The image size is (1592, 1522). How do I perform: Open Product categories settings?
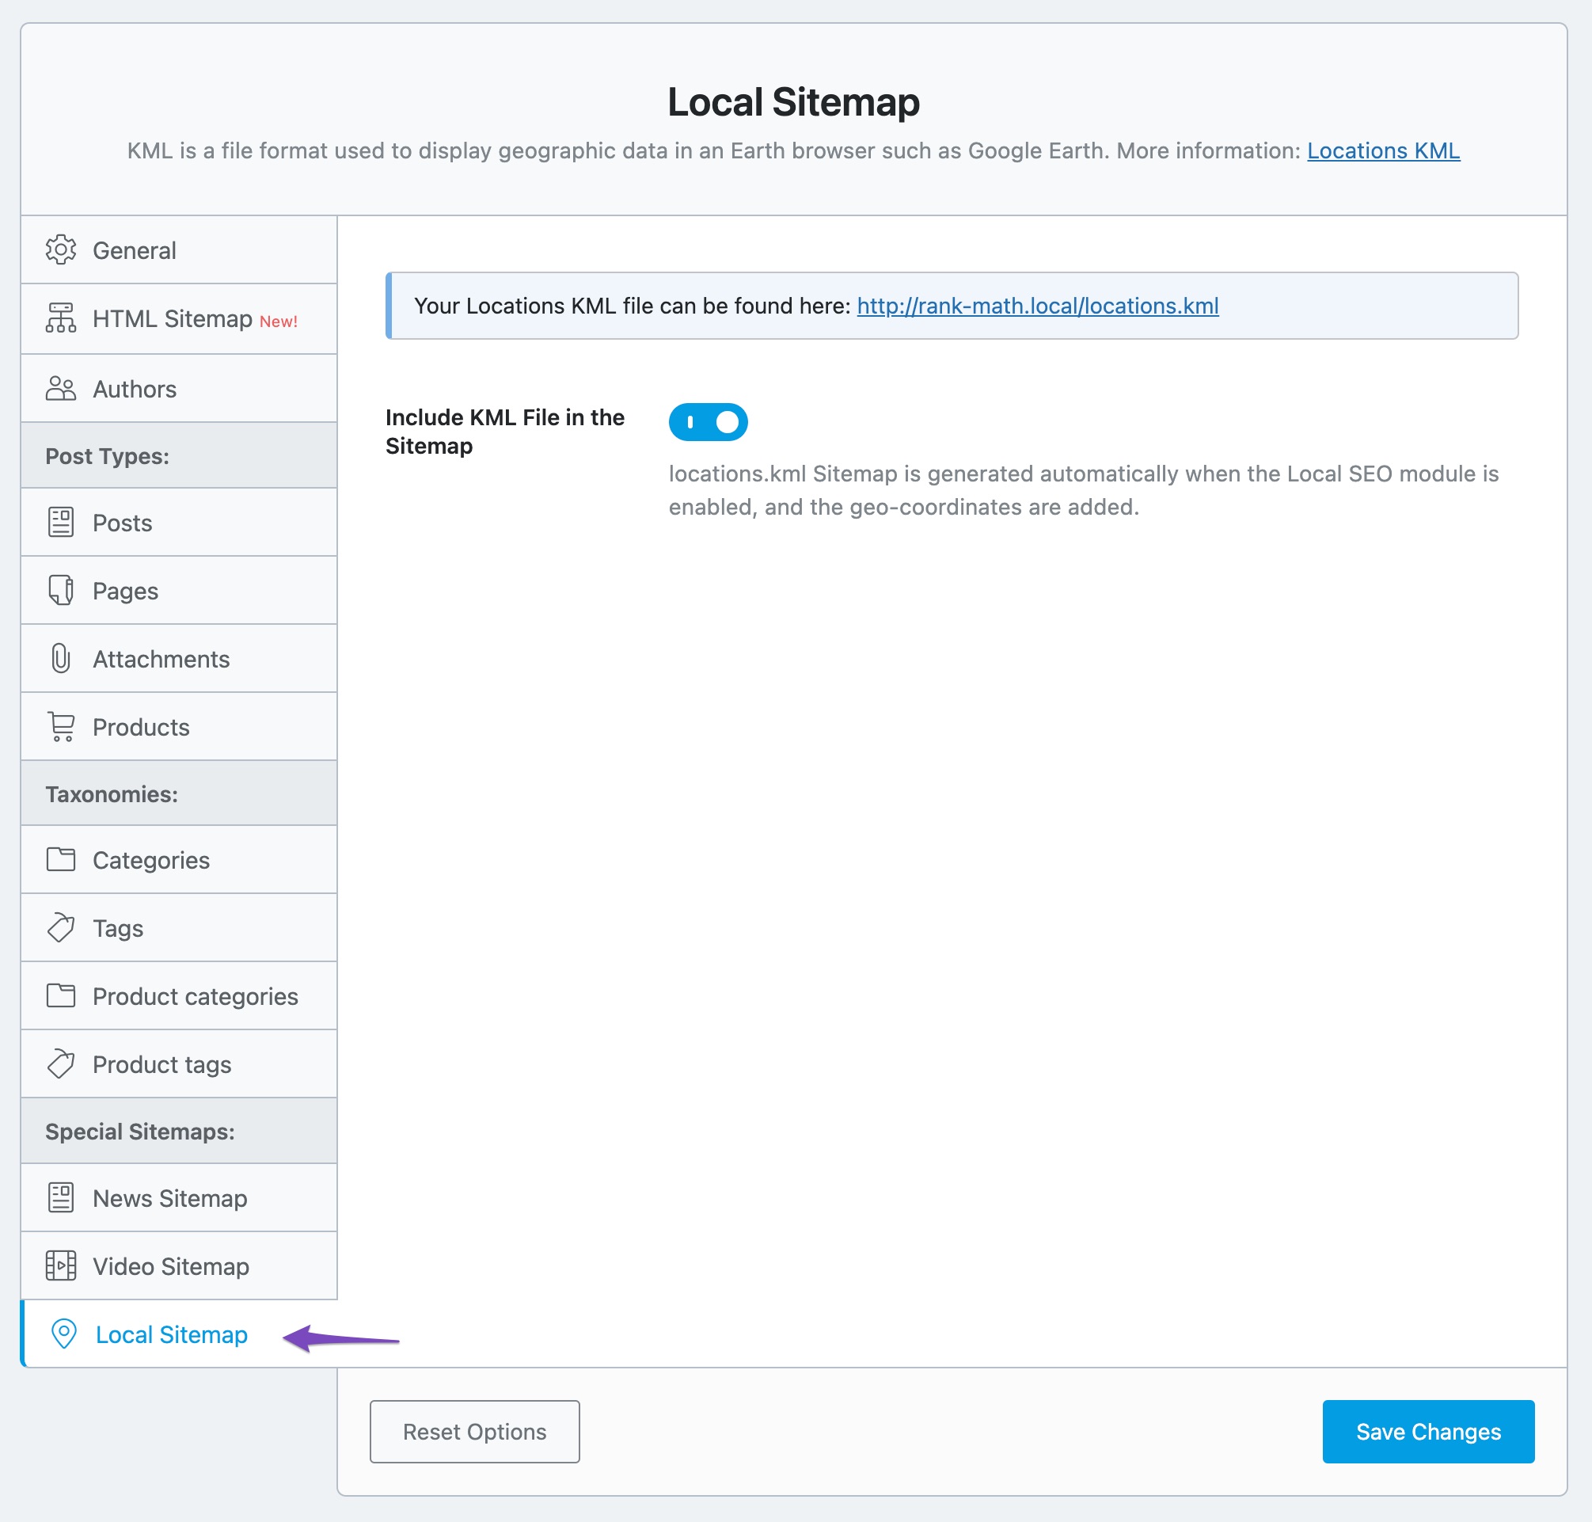(179, 996)
